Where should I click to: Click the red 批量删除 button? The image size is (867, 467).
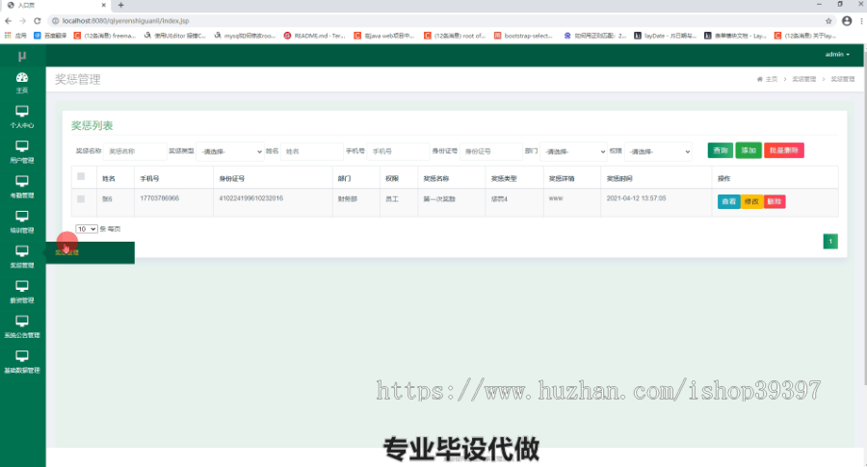(784, 150)
